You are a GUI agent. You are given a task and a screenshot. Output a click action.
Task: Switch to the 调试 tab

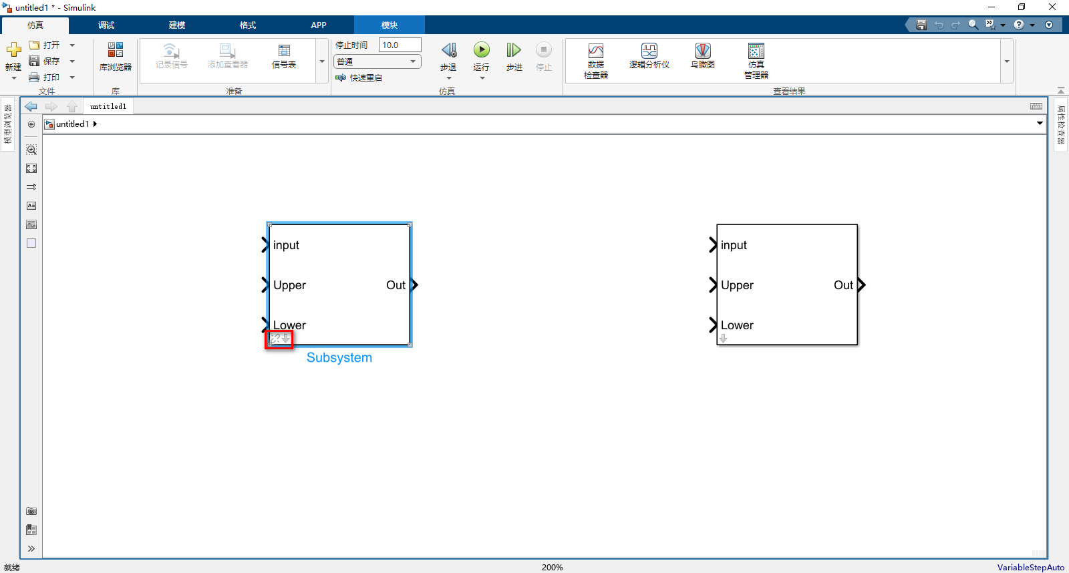click(x=106, y=25)
